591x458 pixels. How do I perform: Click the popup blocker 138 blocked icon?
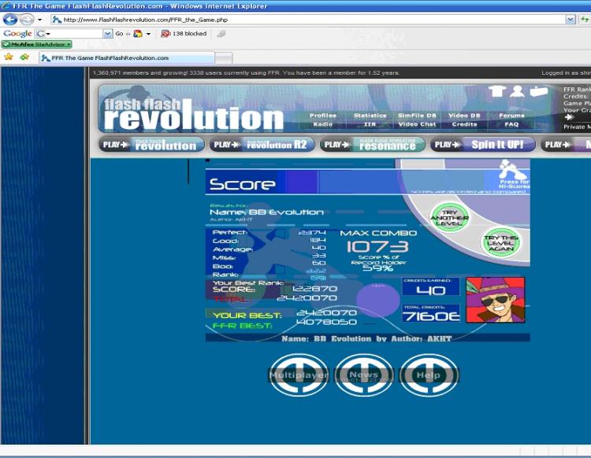tap(165, 34)
